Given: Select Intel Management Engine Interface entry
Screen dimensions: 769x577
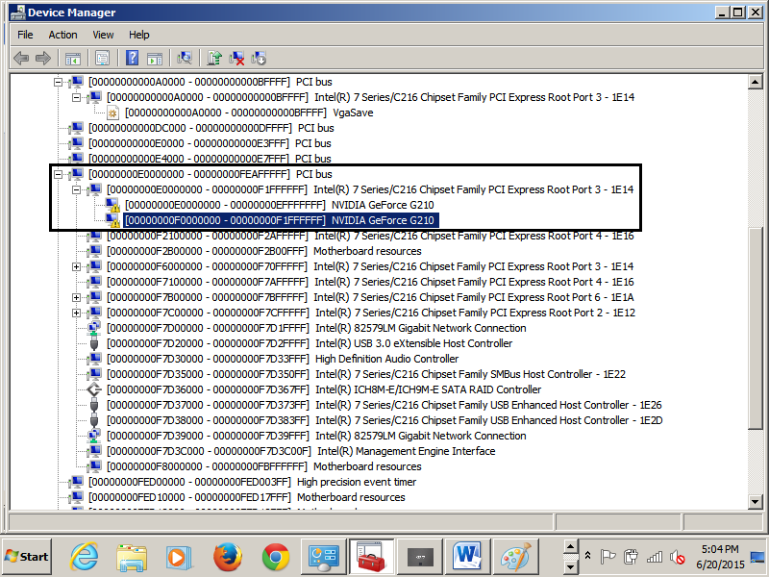Looking at the screenshot, I should [301, 451].
